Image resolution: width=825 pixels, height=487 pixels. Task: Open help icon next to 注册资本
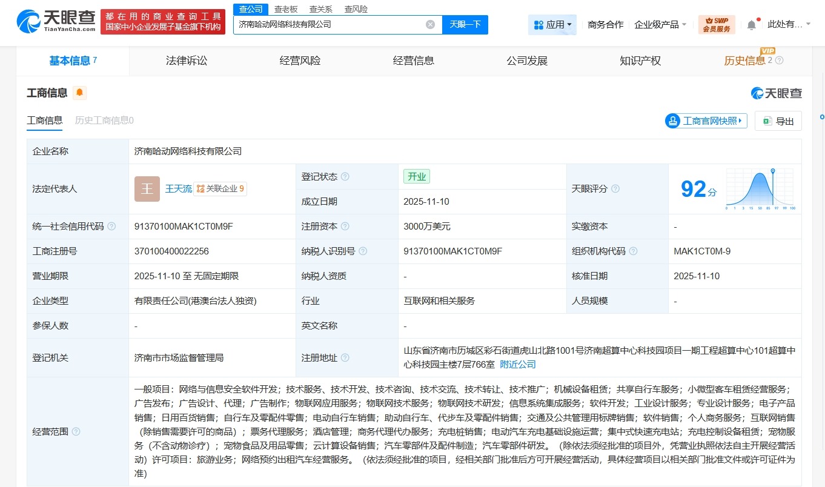(x=345, y=226)
